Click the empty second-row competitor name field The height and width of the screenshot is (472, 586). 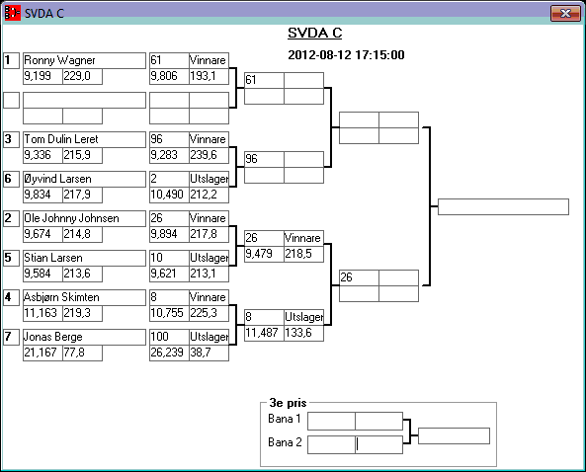click(x=84, y=100)
